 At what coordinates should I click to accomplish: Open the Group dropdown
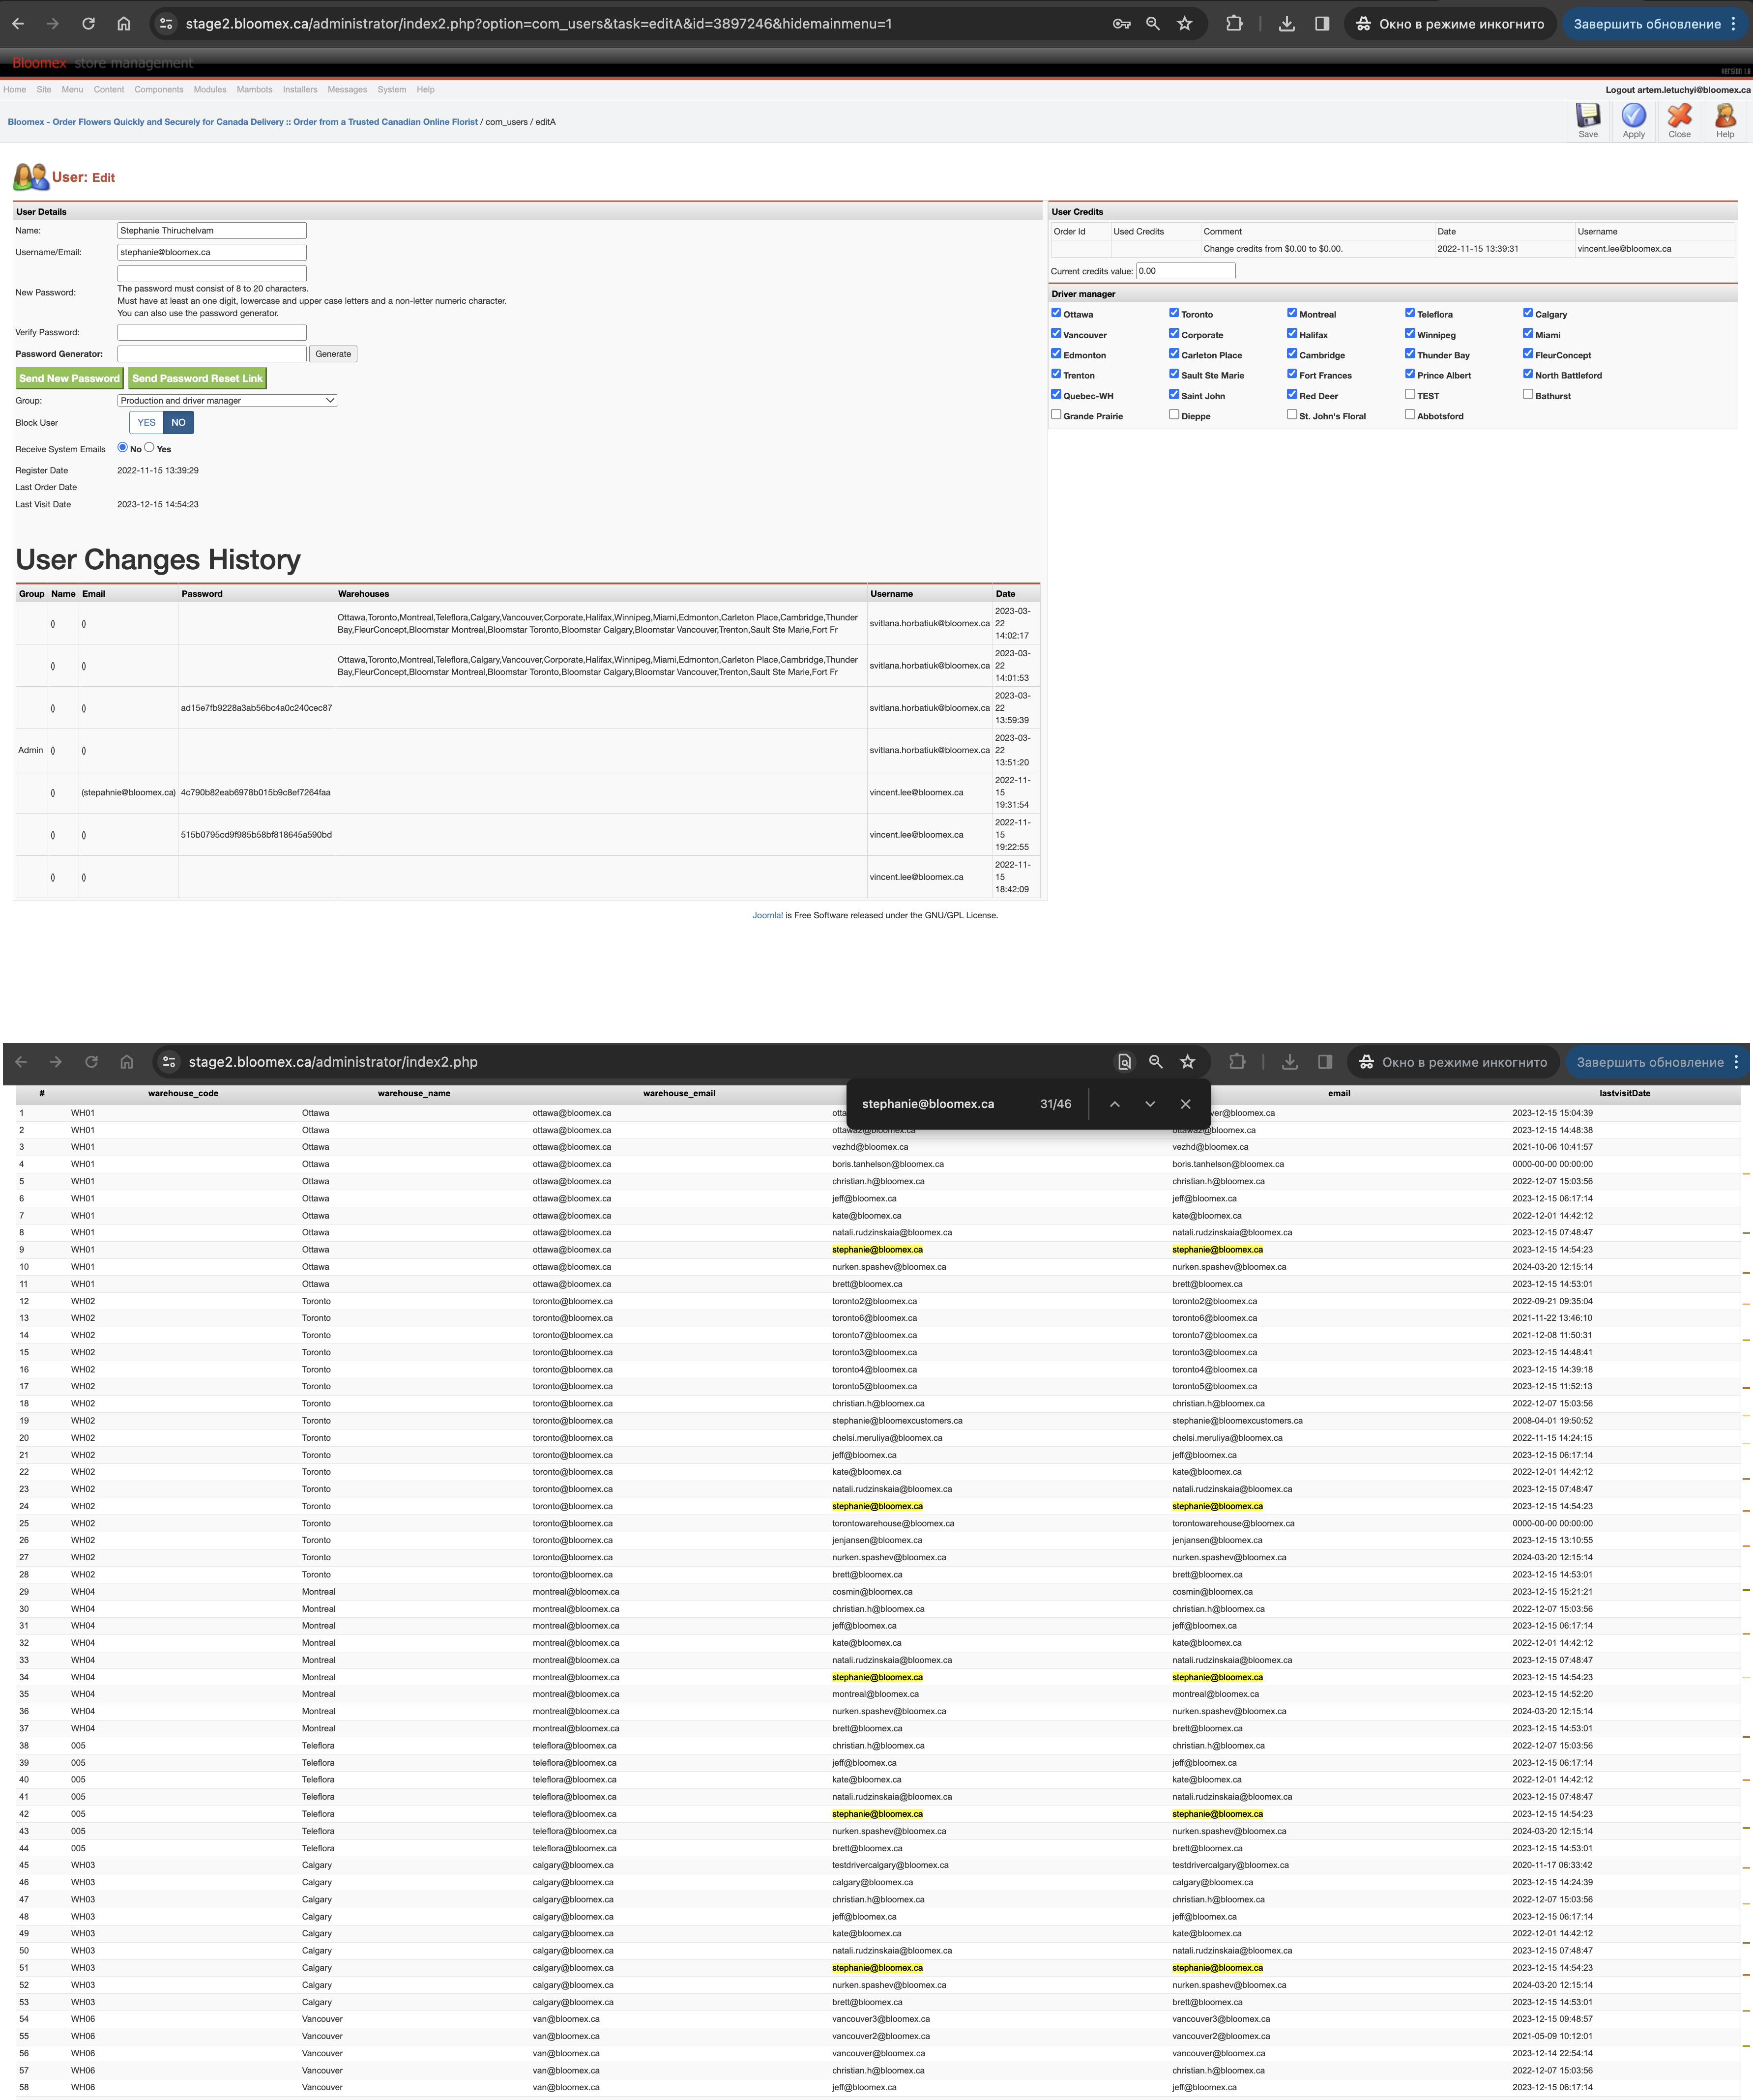click(227, 400)
